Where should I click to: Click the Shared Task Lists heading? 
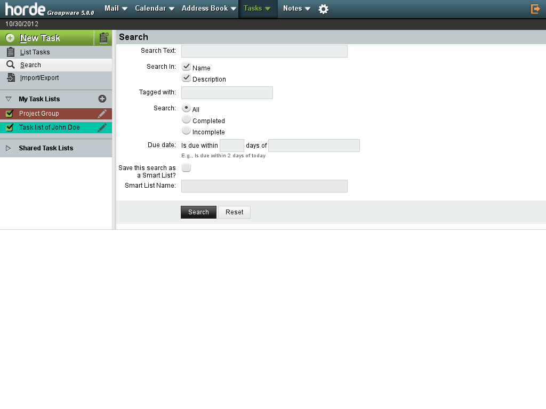46,148
